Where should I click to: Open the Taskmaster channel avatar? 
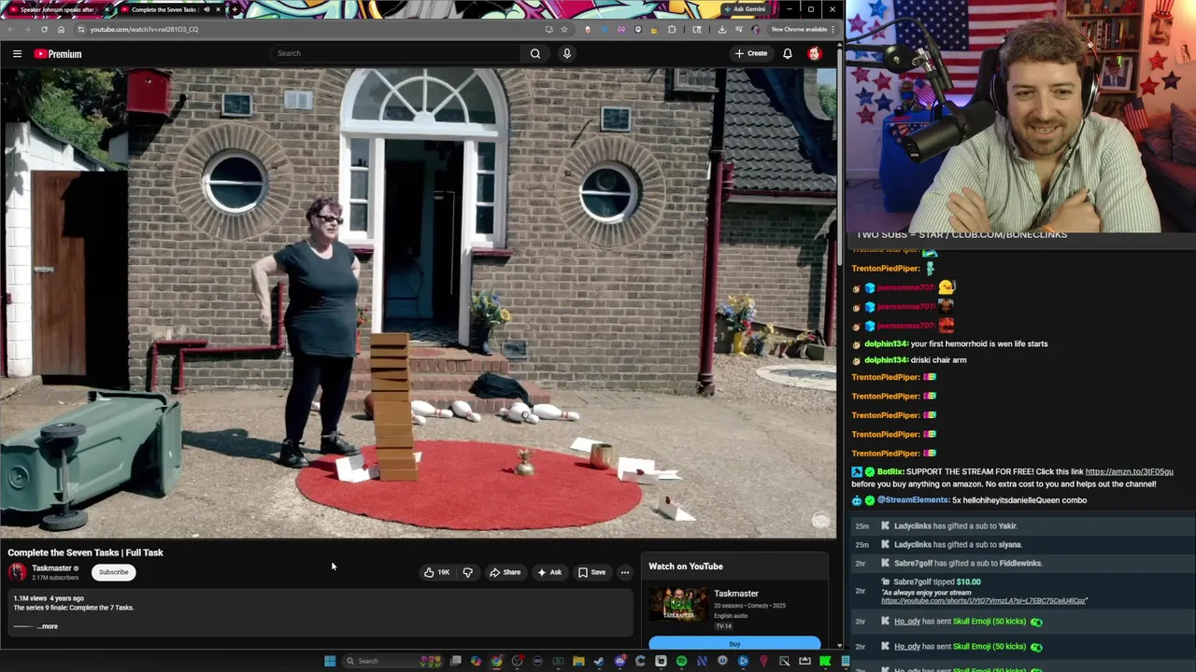click(18, 572)
